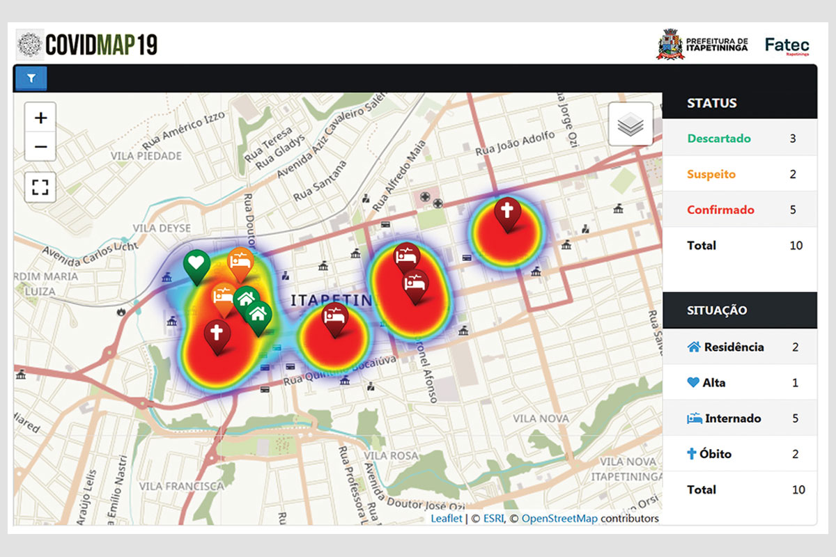Zoom in with the plus button
Image resolution: width=836 pixels, height=557 pixels.
point(40,118)
